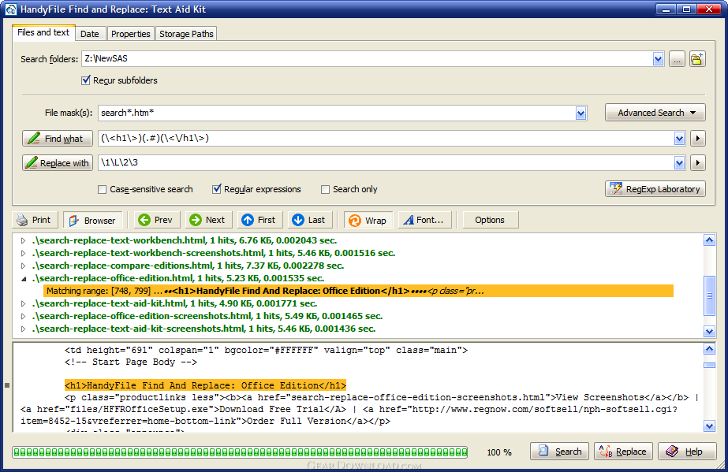Expand search-replace-text-workbench-screenshots.html result
This screenshot has width=728, height=472.
pos(23,253)
